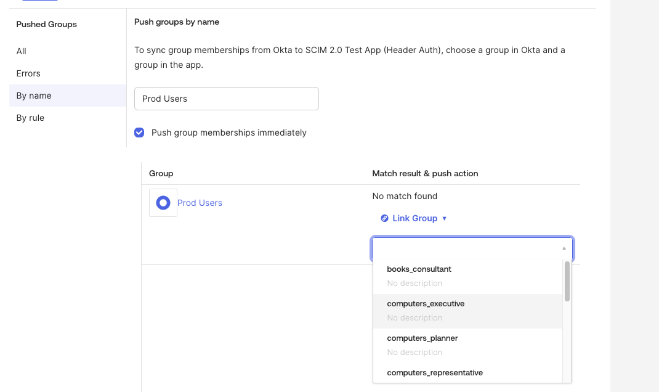Viewport: 659px width, 392px height.
Task: Click the Link Group action label
Action: pos(414,218)
